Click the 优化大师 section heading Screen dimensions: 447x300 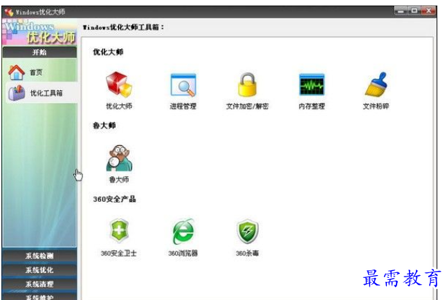(108, 52)
